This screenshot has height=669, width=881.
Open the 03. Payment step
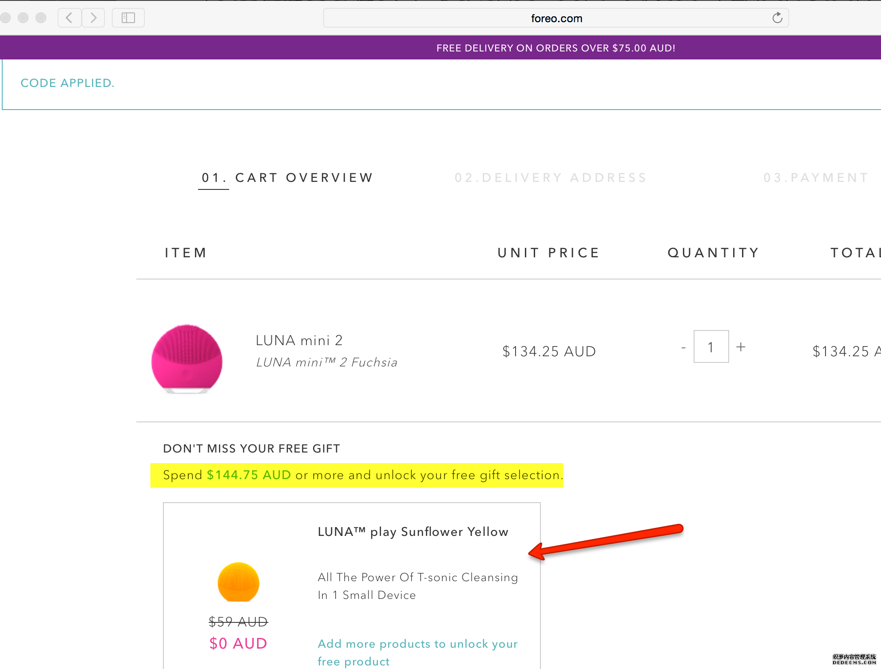(816, 178)
